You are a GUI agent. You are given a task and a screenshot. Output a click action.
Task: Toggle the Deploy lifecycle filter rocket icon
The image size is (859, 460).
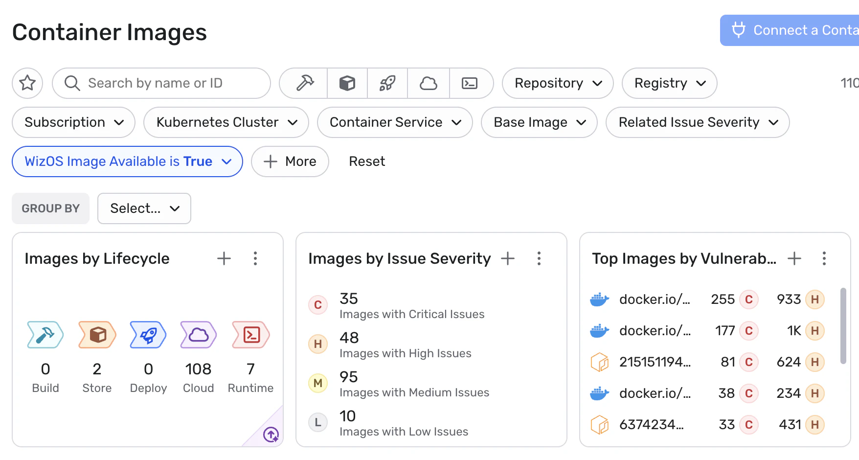click(387, 83)
